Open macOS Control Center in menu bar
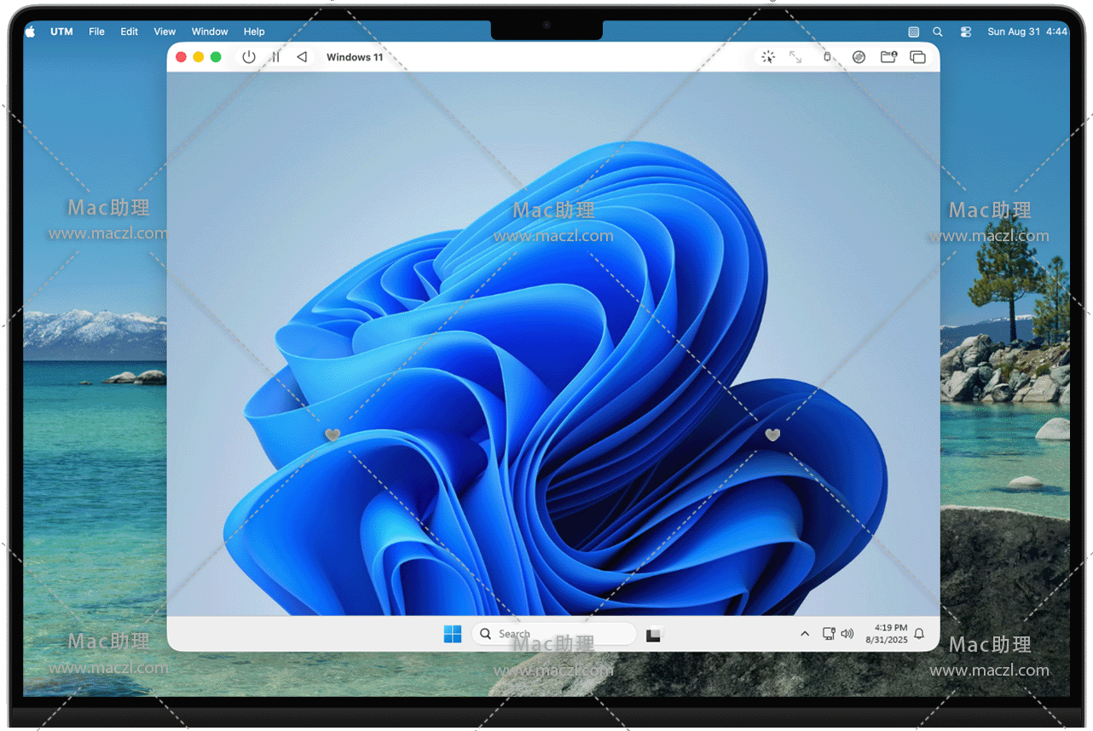The image size is (1093, 731). pos(965,32)
